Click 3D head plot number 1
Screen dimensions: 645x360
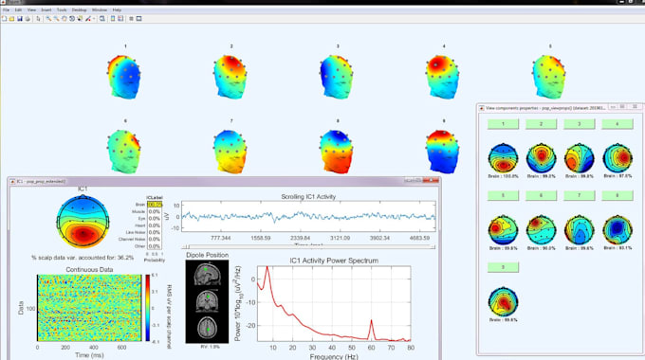124,77
